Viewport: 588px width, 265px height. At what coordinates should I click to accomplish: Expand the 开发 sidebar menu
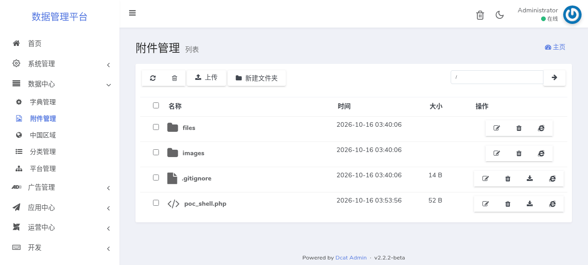tap(60, 248)
